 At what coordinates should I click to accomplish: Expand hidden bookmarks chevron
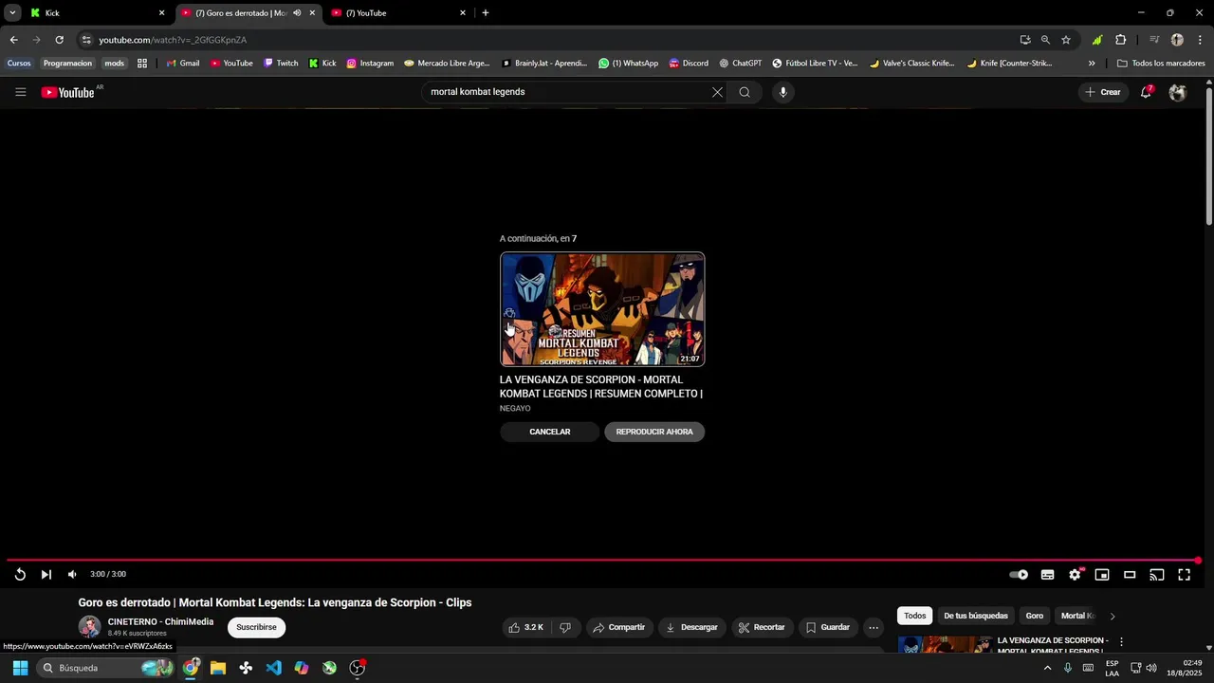[1092, 64]
